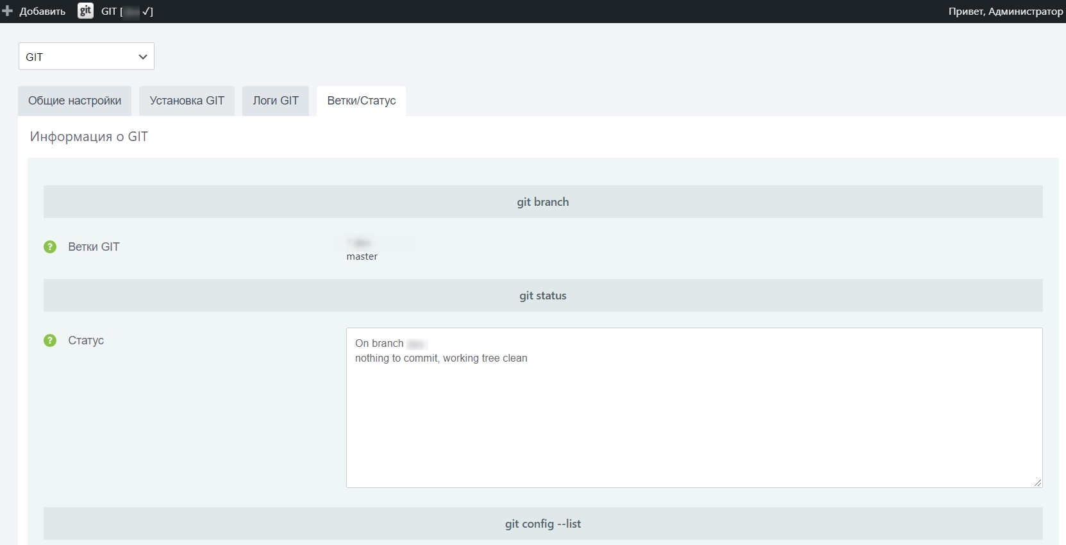Open help icon beside Статус
This screenshot has width=1066, height=545.
point(50,340)
